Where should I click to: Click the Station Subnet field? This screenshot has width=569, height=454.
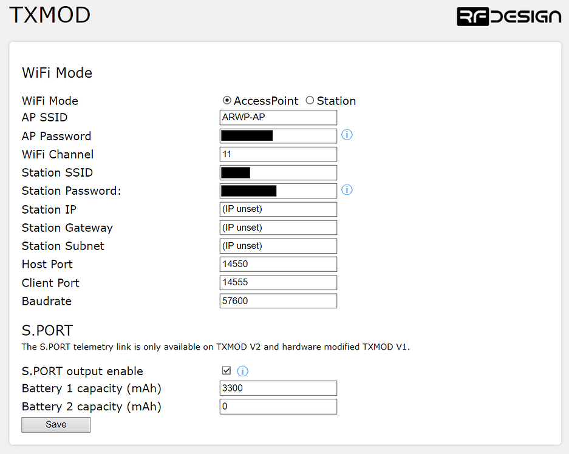point(278,246)
